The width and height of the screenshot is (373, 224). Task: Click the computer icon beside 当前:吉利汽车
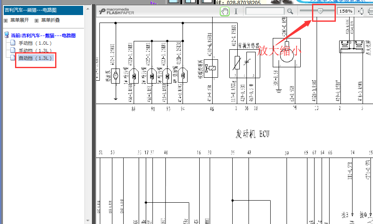tap(7, 35)
